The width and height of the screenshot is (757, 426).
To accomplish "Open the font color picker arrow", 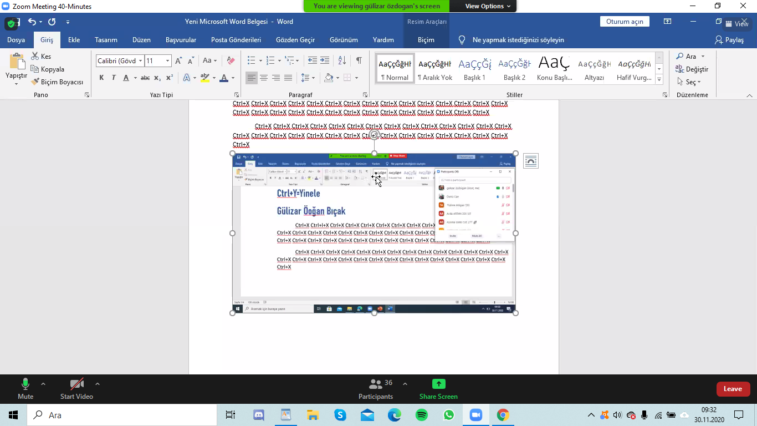I will (233, 78).
